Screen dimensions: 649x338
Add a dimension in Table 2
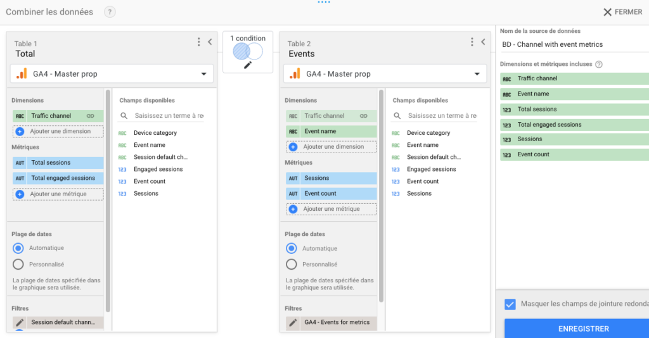pyautogui.click(x=331, y=147)
